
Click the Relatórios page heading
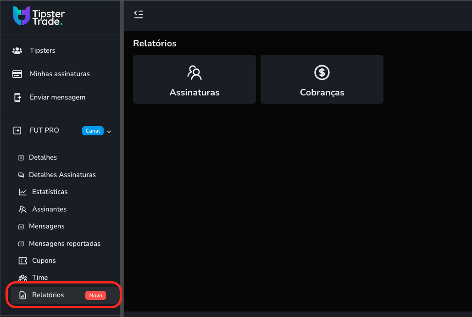coord(155,43)
